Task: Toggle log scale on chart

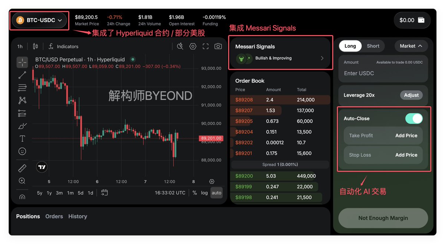Action: coord(204,193)
